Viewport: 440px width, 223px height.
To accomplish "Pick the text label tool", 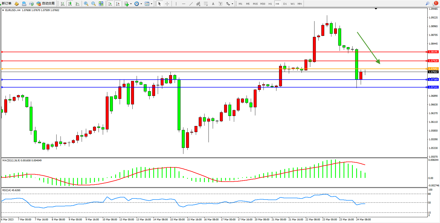I will [213, 4].
